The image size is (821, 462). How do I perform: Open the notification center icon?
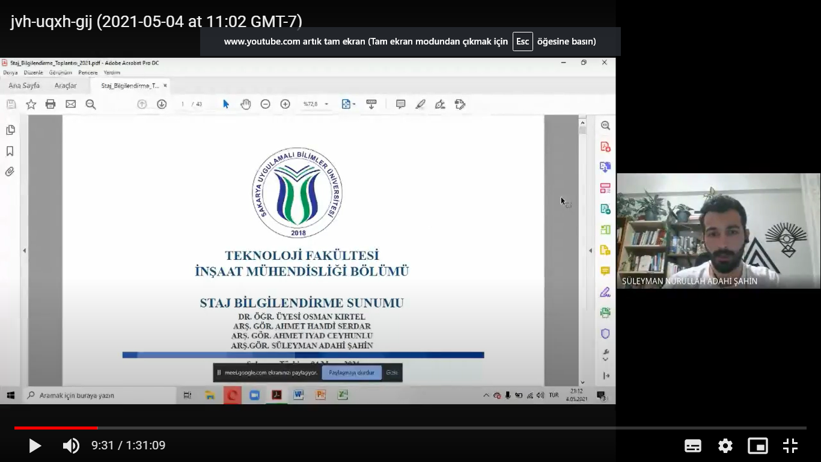[x=601, y=395]
